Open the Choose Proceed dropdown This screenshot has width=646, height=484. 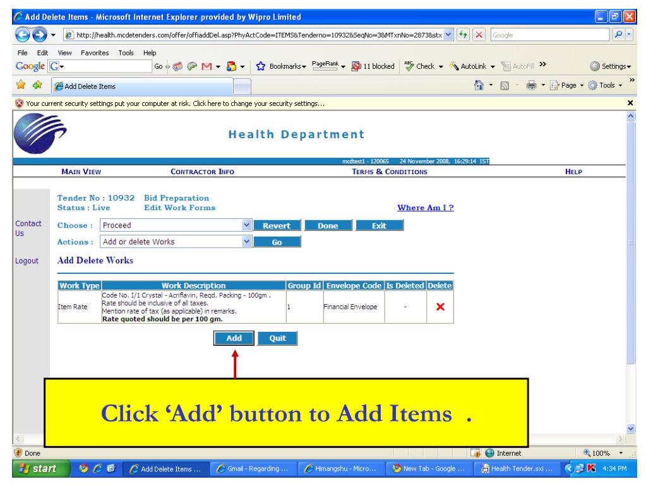coord(246,225)
